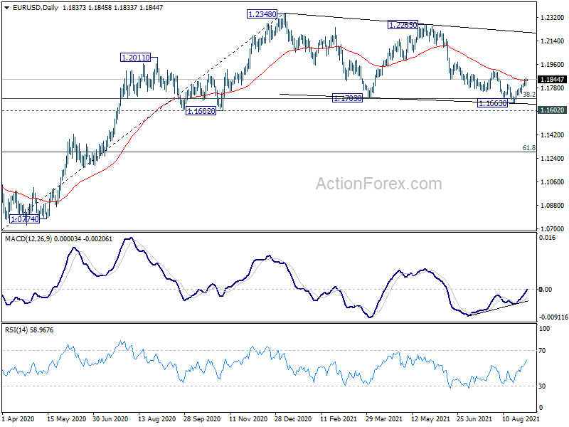This screenshot has height=427, width=569.
Task: Click the 38.2 Fibonacci level label
Action: 529,95
